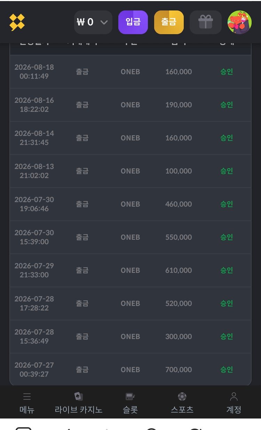Viewport: 261px width, 430px height.
Task: Click 출금 type on the 100,000 row
Action: [x=82, y=171]
